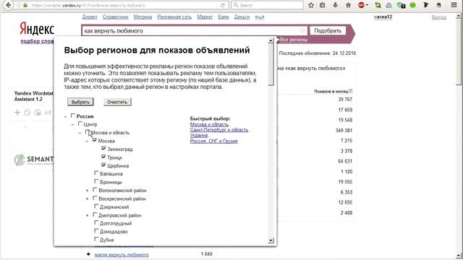Screen dimensions: 463x260
Task: Check the Бронницы checkbox
Action: pos(96,181)
